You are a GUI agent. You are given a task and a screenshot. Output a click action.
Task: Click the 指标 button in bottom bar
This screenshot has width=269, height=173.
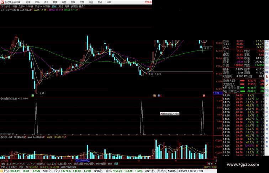(x=3, y=164)
